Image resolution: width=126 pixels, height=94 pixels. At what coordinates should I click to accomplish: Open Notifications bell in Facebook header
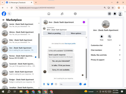pos(115,14)
